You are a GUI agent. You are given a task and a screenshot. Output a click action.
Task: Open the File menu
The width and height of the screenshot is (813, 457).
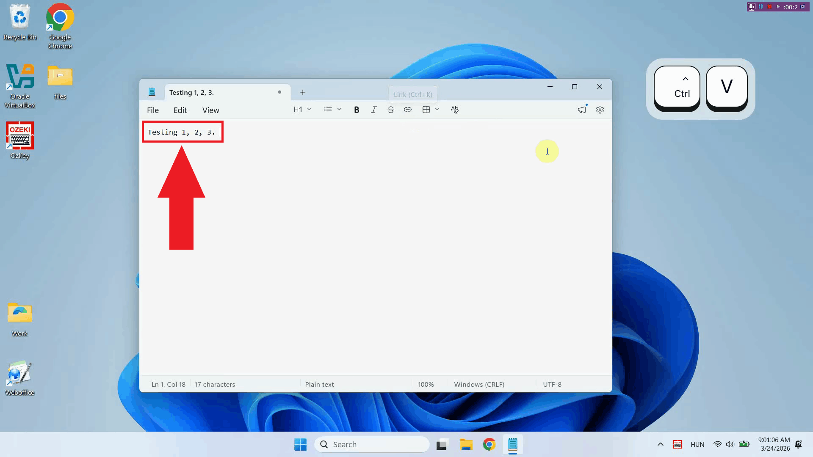(152, 110)
